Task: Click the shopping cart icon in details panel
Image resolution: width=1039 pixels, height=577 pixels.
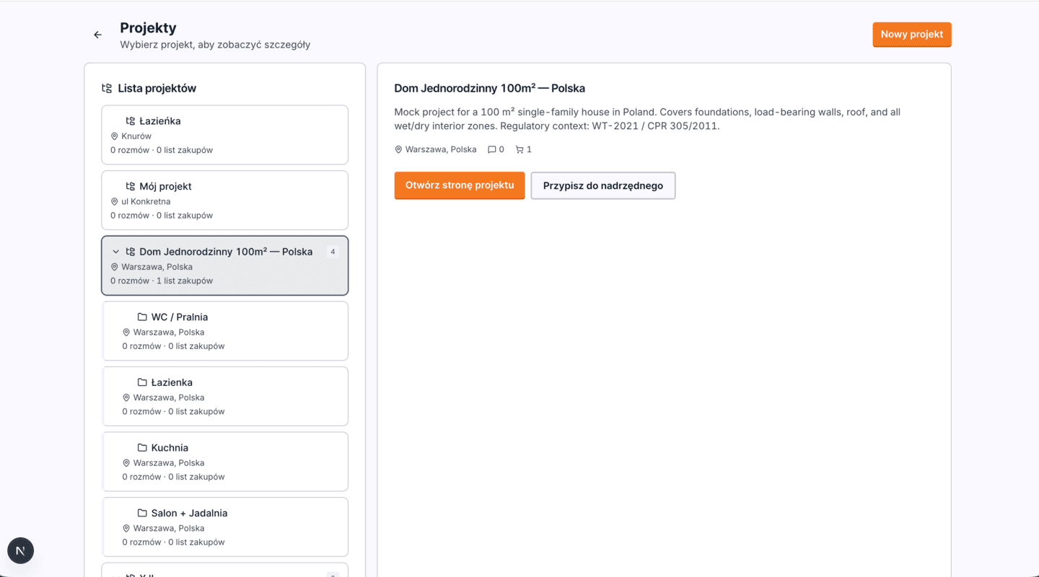Action: point(519,149)
